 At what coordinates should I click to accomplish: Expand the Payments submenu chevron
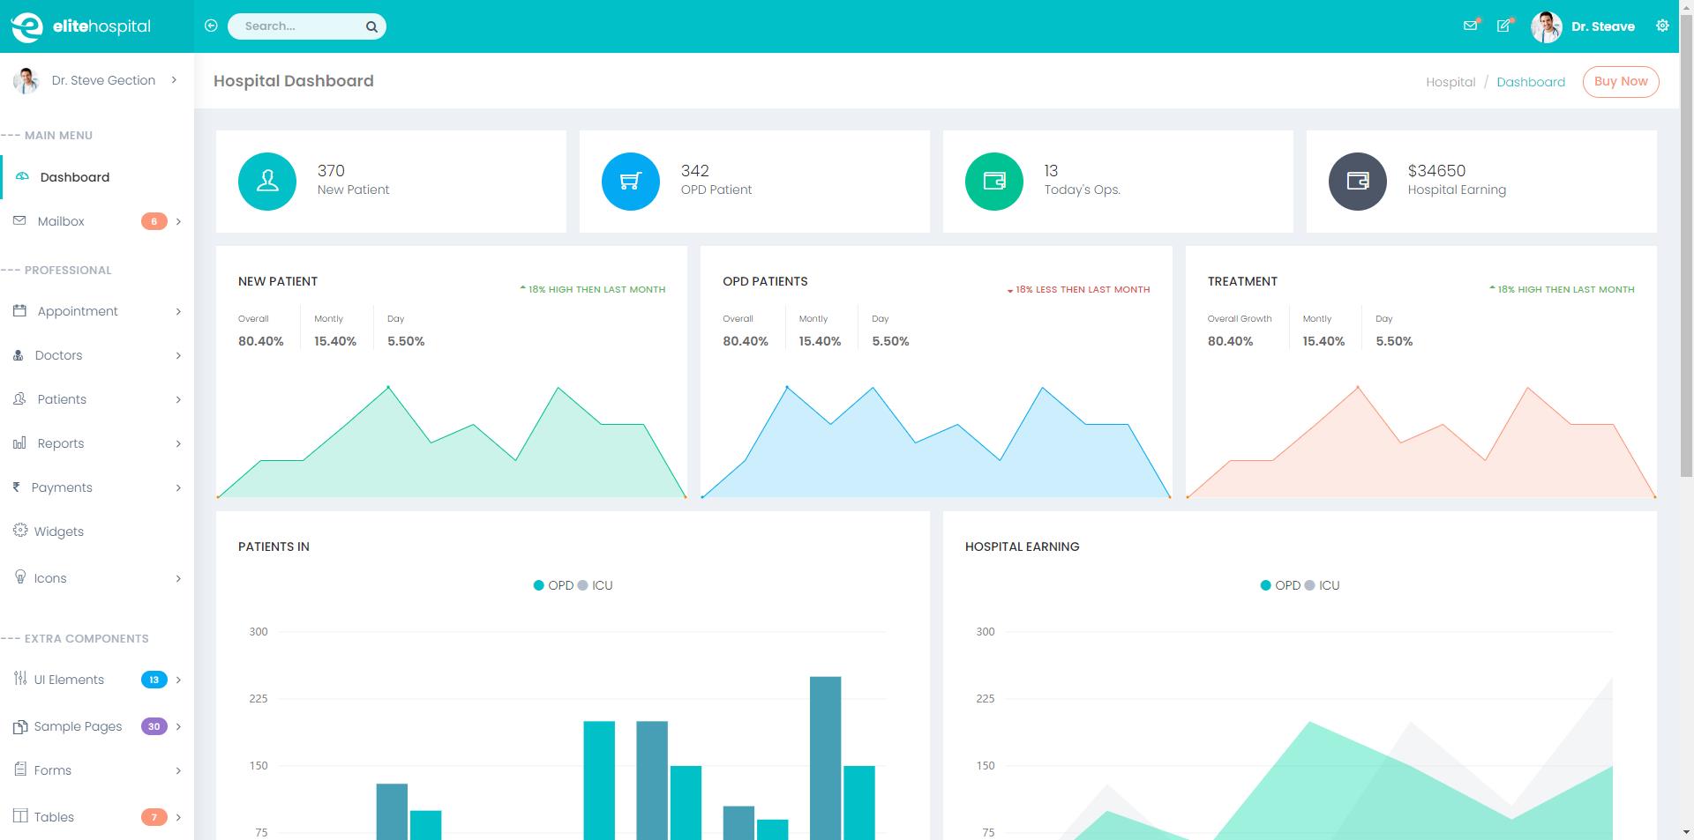178,487
